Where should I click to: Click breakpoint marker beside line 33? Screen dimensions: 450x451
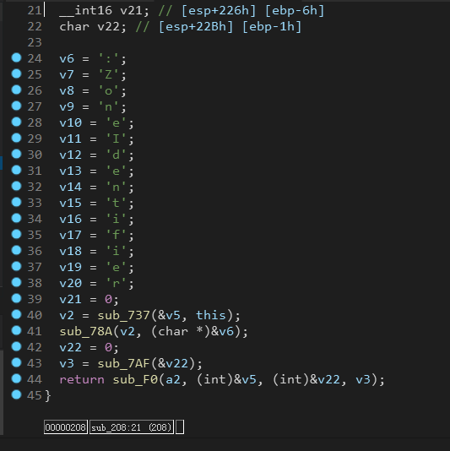(x=16, y=202)
